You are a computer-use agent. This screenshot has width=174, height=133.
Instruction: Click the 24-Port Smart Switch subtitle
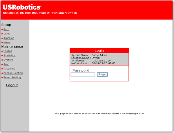pyautogui.click(x=40, y=13)
